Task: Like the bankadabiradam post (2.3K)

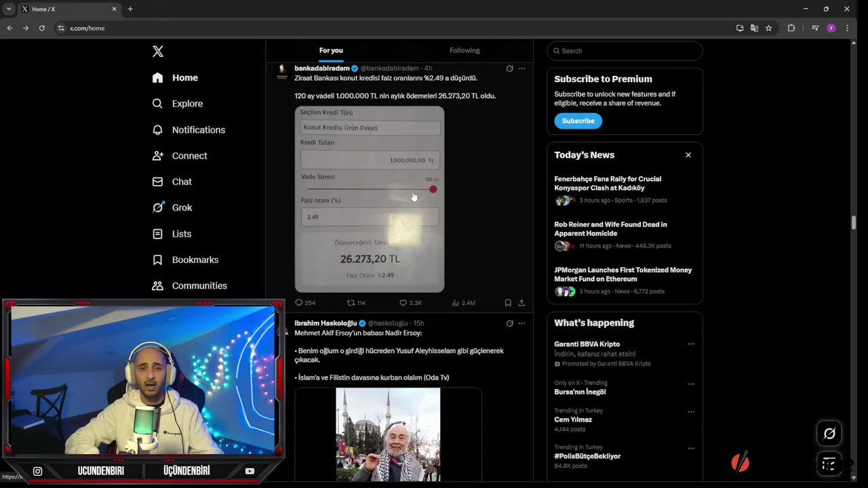Action: pos(410,303)
